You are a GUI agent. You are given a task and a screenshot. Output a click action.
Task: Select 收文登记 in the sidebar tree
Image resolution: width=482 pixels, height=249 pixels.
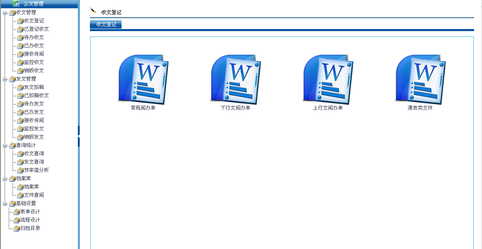(x=34, y=21)
